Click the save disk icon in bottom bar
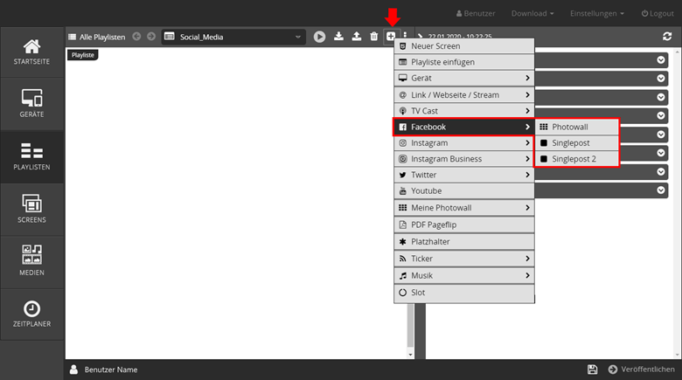 (x=593, y=370)
